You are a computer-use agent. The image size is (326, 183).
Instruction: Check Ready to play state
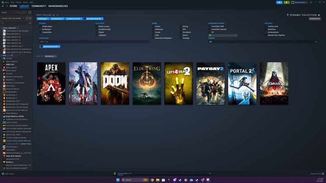[x=97, y=26]
